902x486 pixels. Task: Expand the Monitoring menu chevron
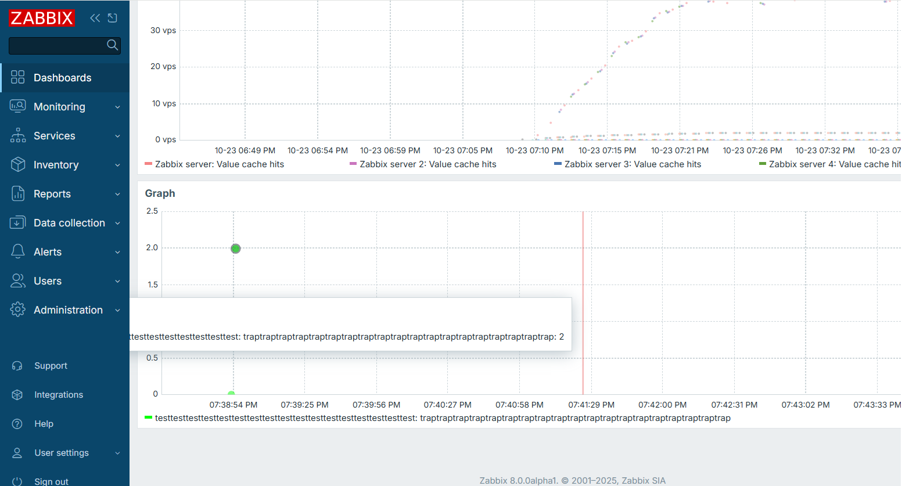click(x=117, y=107)
